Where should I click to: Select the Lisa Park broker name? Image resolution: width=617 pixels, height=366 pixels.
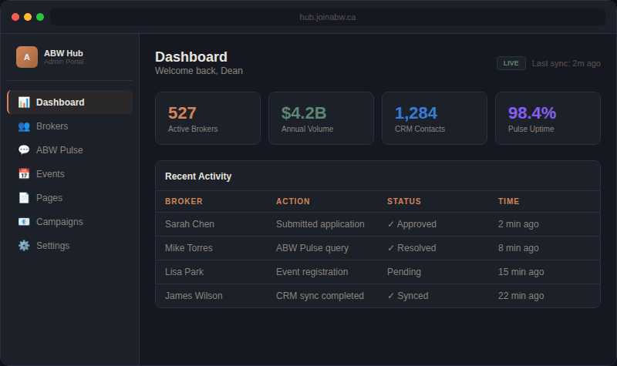(184, 272)
